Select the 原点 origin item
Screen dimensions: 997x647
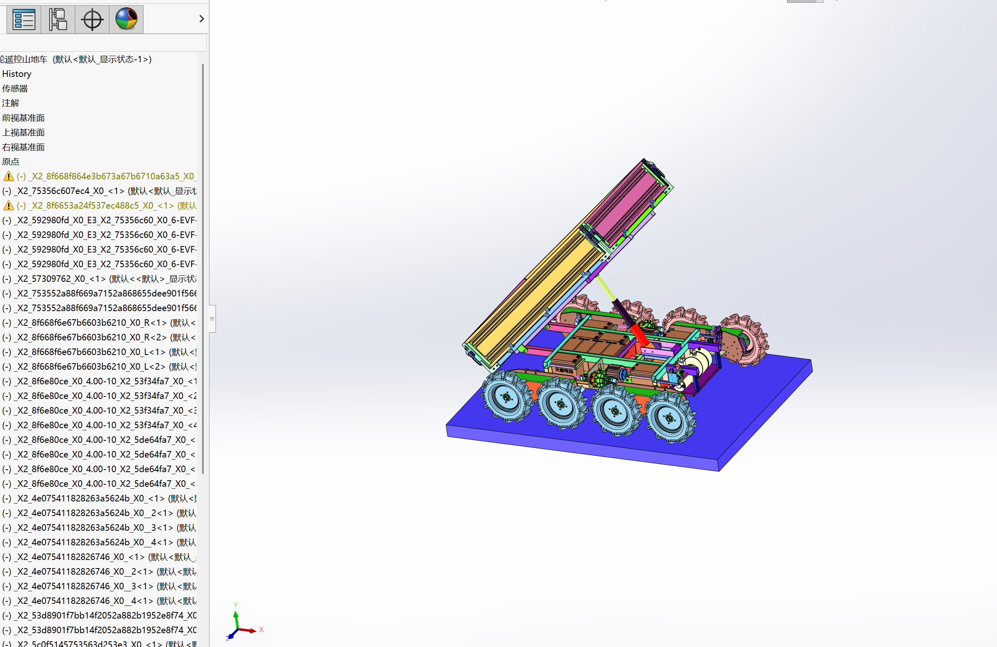[x=11, y=162]
